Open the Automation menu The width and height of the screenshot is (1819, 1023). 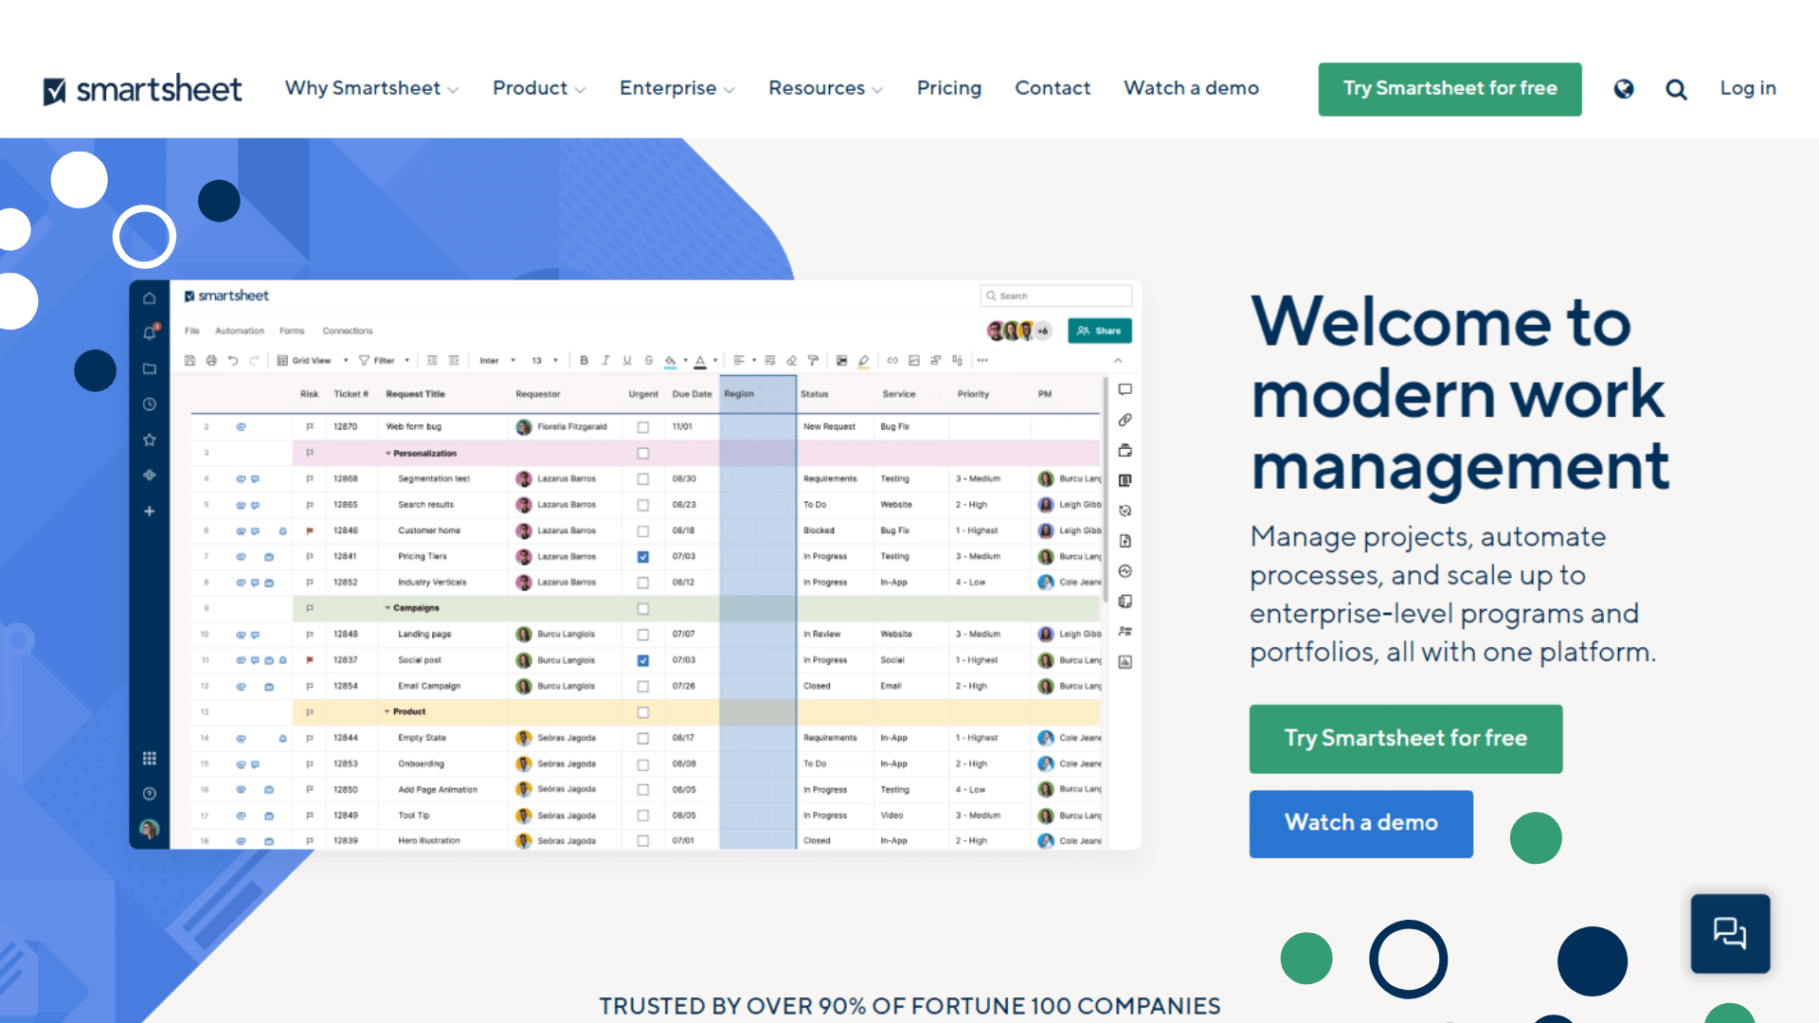(240, 331)
